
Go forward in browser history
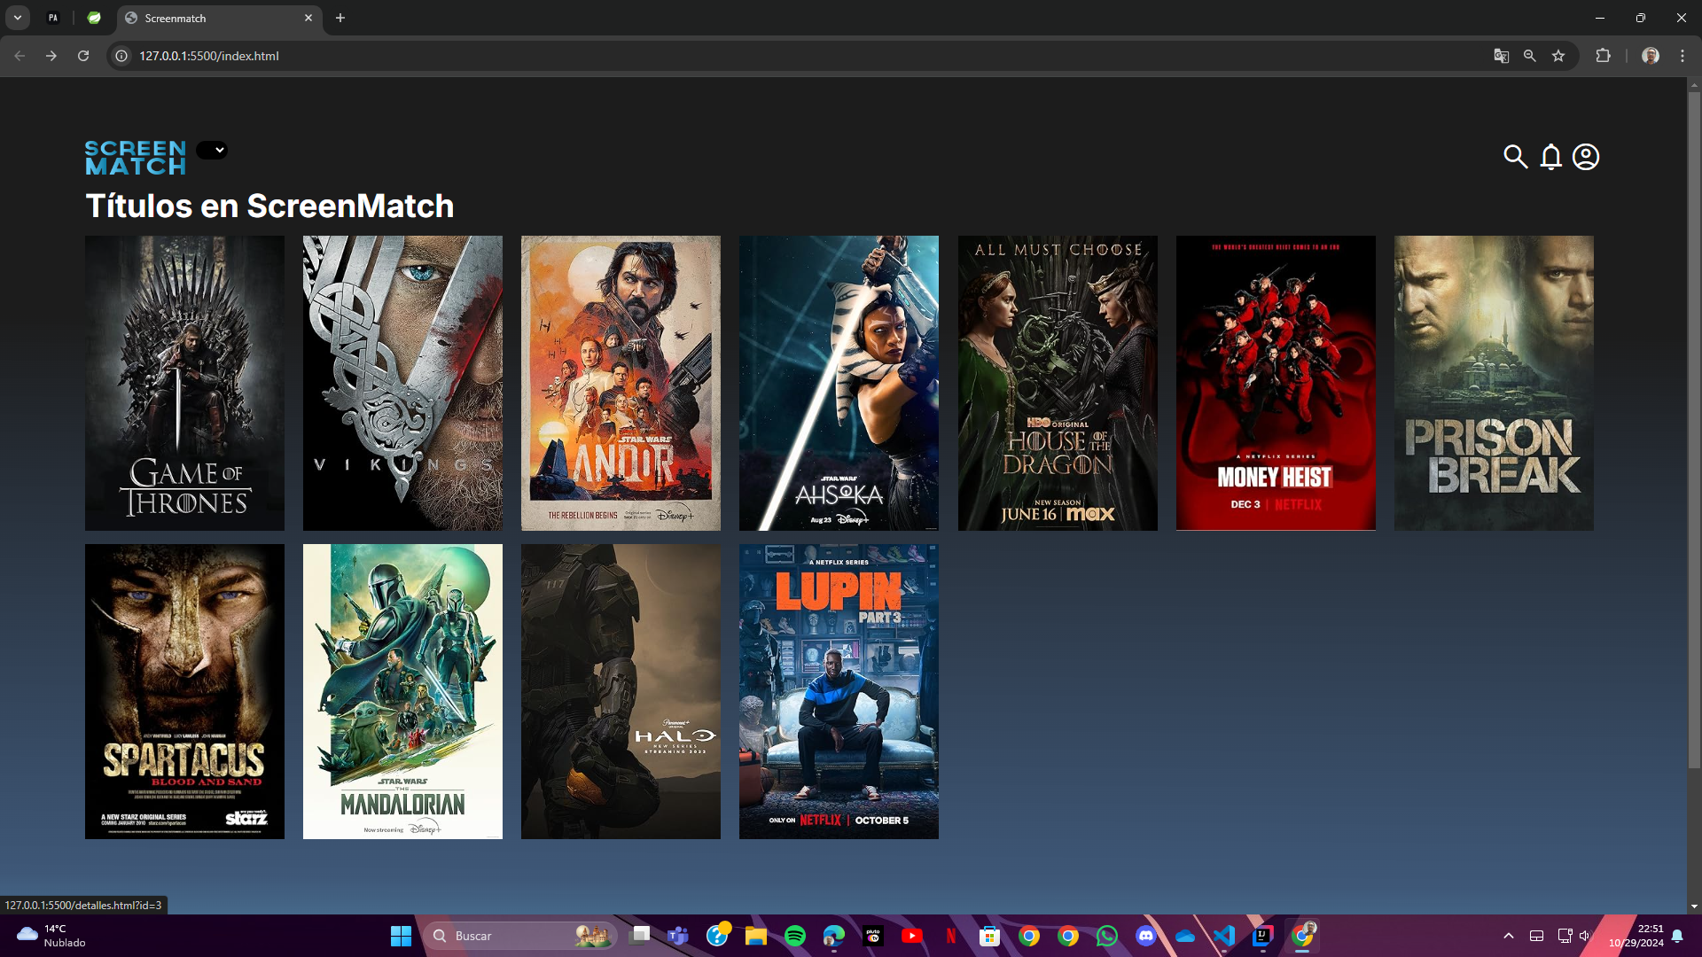point(51,56)
